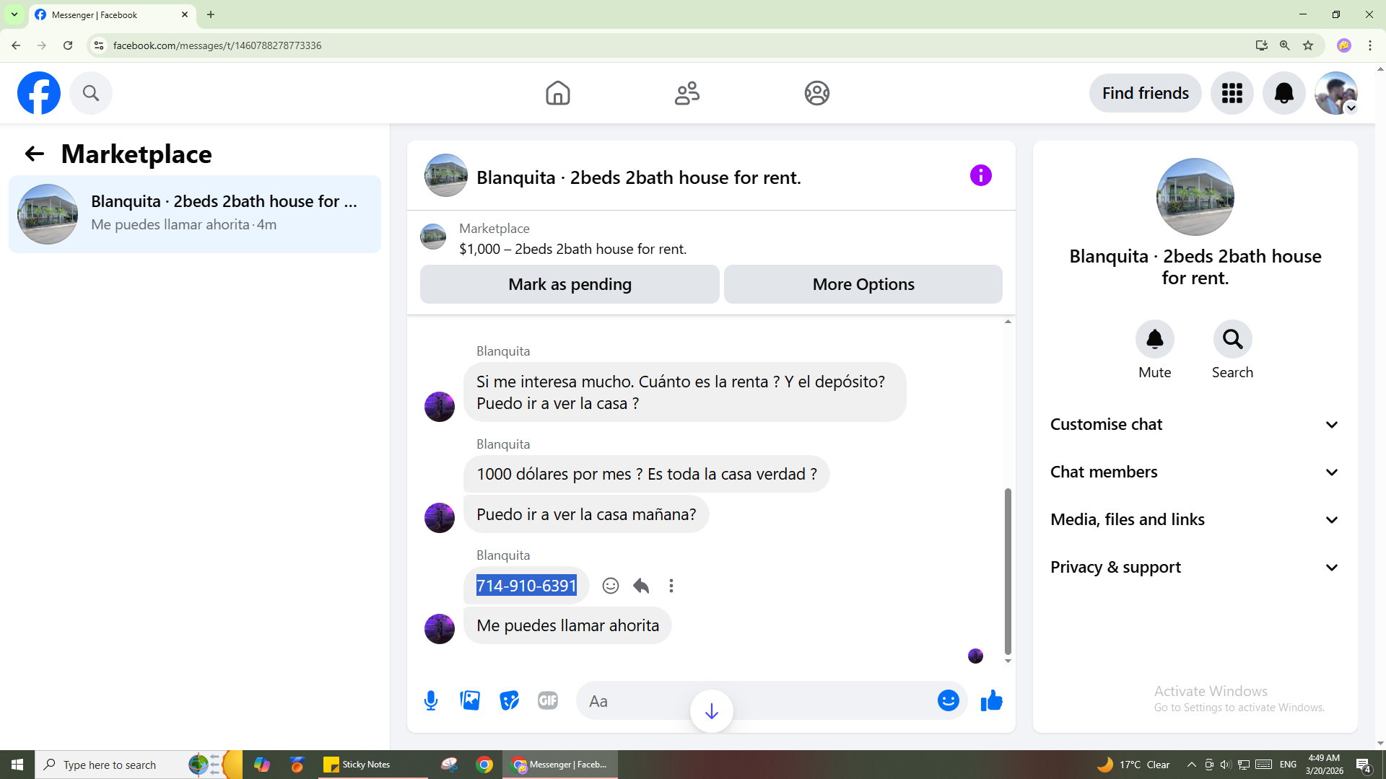The height and width of the screenshot is (779, 1386).
Task: Click the More Options button
Action: pyautogui.click(x=863, y=284)
